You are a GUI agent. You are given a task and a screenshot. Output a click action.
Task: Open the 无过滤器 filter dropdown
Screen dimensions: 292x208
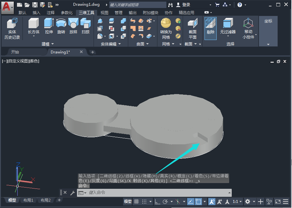[x=228, y=36]
